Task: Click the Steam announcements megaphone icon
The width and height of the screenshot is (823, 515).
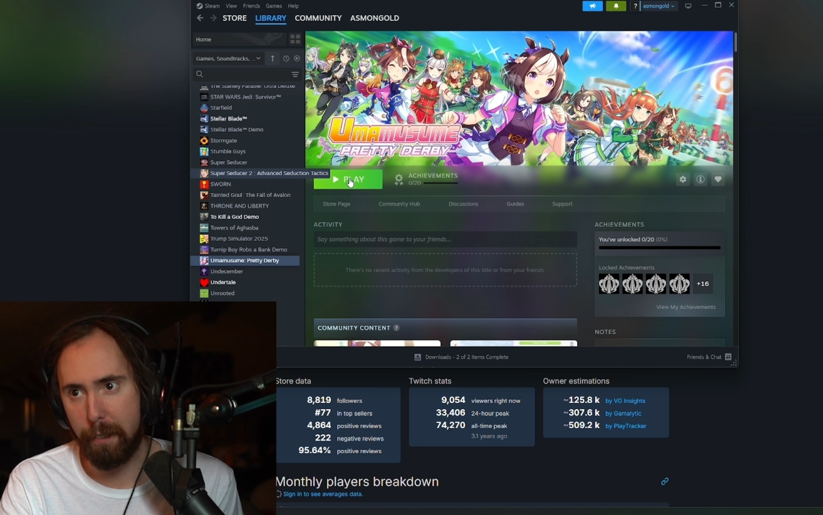Action: tap(592, 6)
